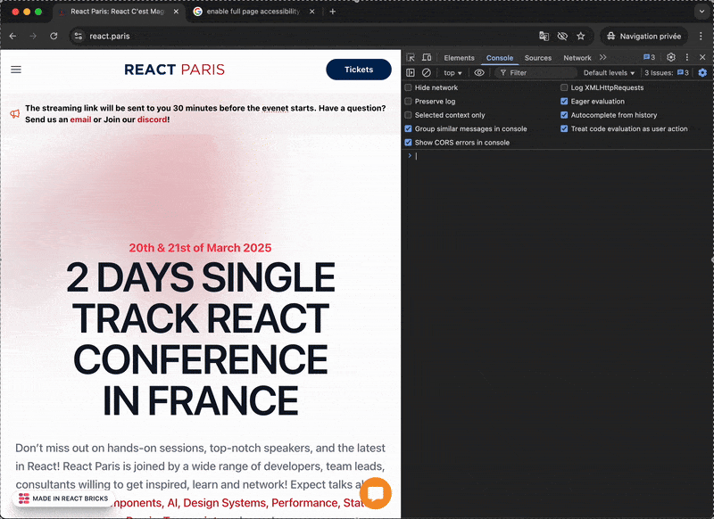Click the third-party cookies blocked eye icon

pyautogui.click(x=562, y=36)
